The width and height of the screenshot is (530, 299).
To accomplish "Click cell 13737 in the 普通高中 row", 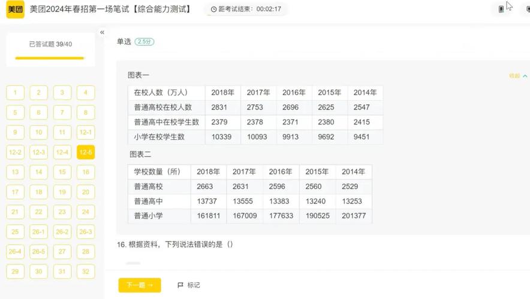I will [x=207, y=202].
